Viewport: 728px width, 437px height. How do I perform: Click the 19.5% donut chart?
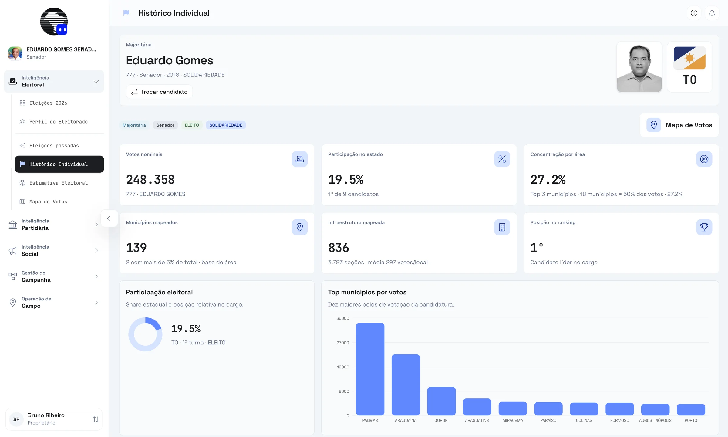pyautogui.click(x=145, y=334)
